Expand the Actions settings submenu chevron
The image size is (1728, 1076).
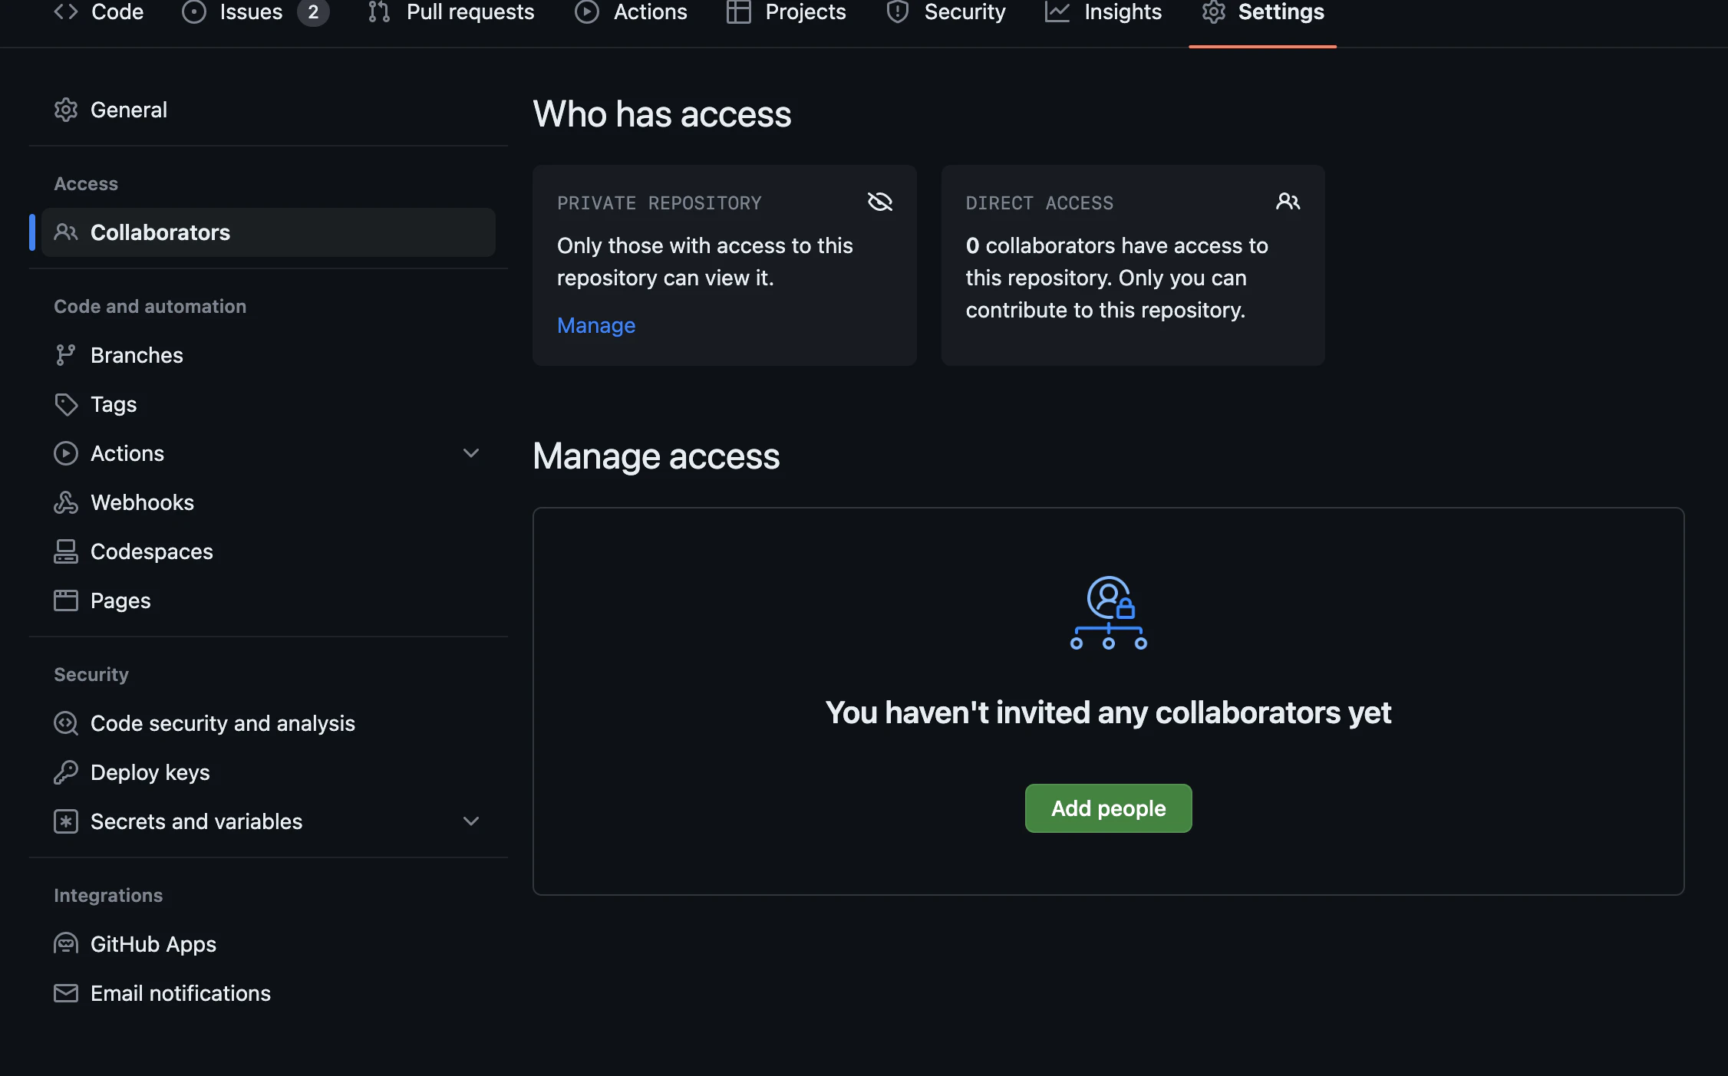[471, 453]
